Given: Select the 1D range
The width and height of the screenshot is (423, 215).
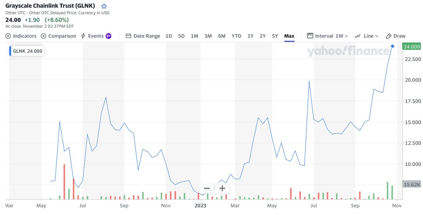Looking at the screenshot, I should pyautogui.click(x=169, y=36).
